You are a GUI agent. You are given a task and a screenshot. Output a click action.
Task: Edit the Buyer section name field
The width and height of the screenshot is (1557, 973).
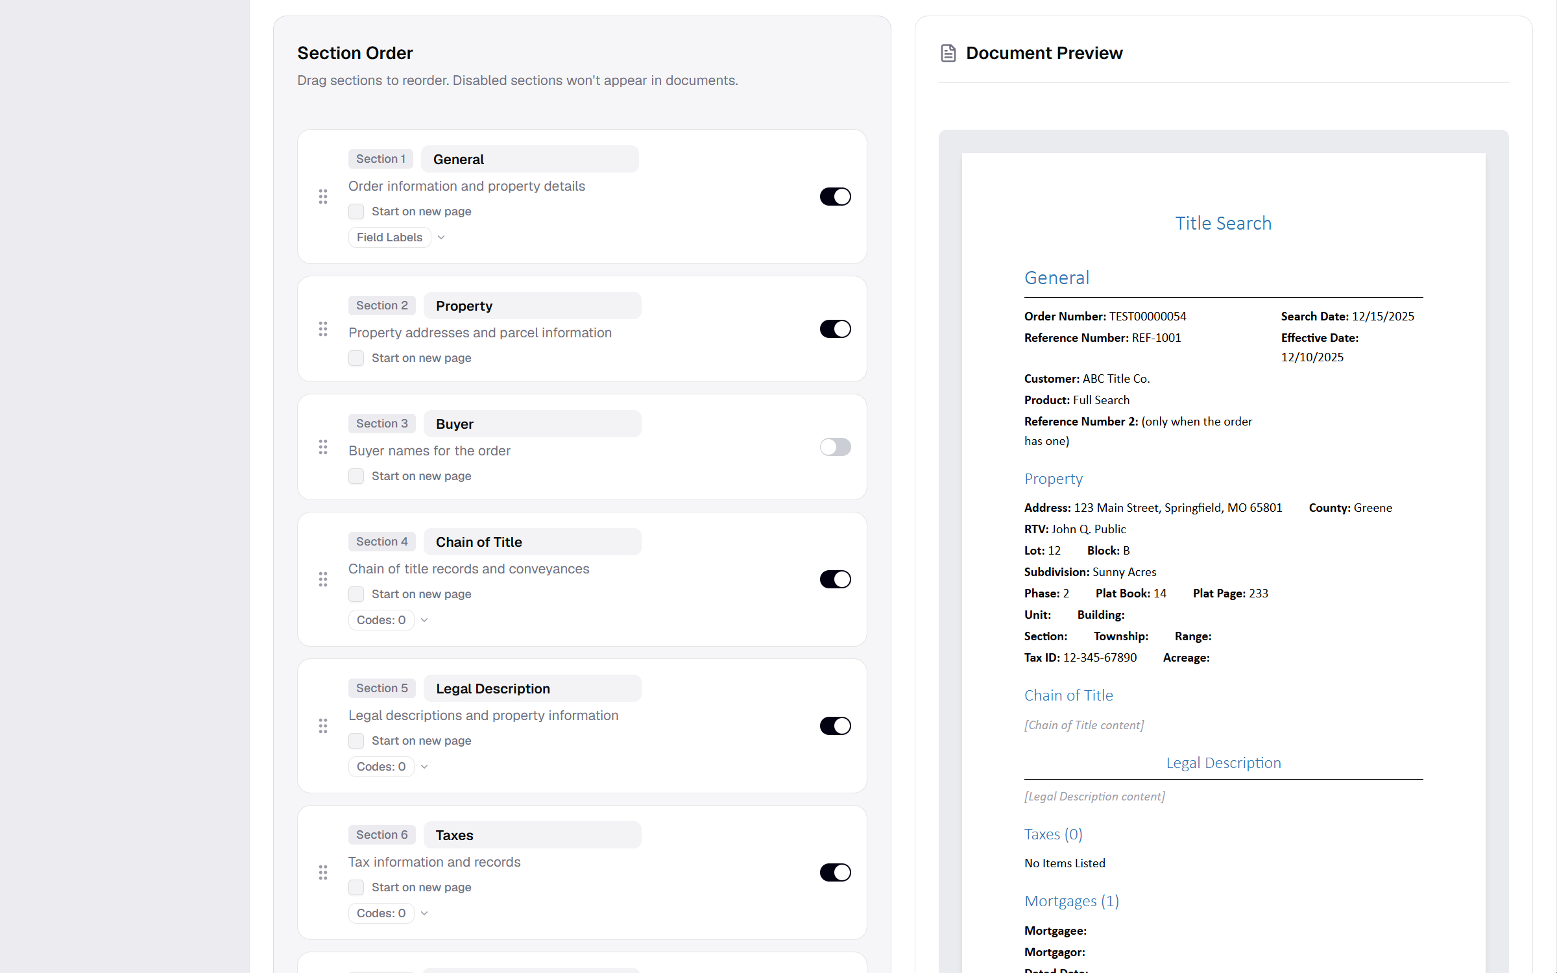tap(533, 424)
